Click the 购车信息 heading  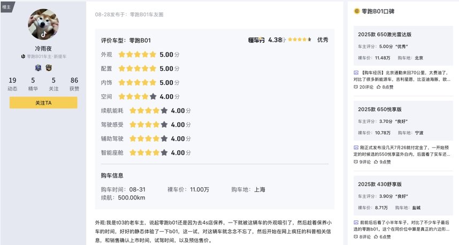pyautogui.click(x=112, y=175)
